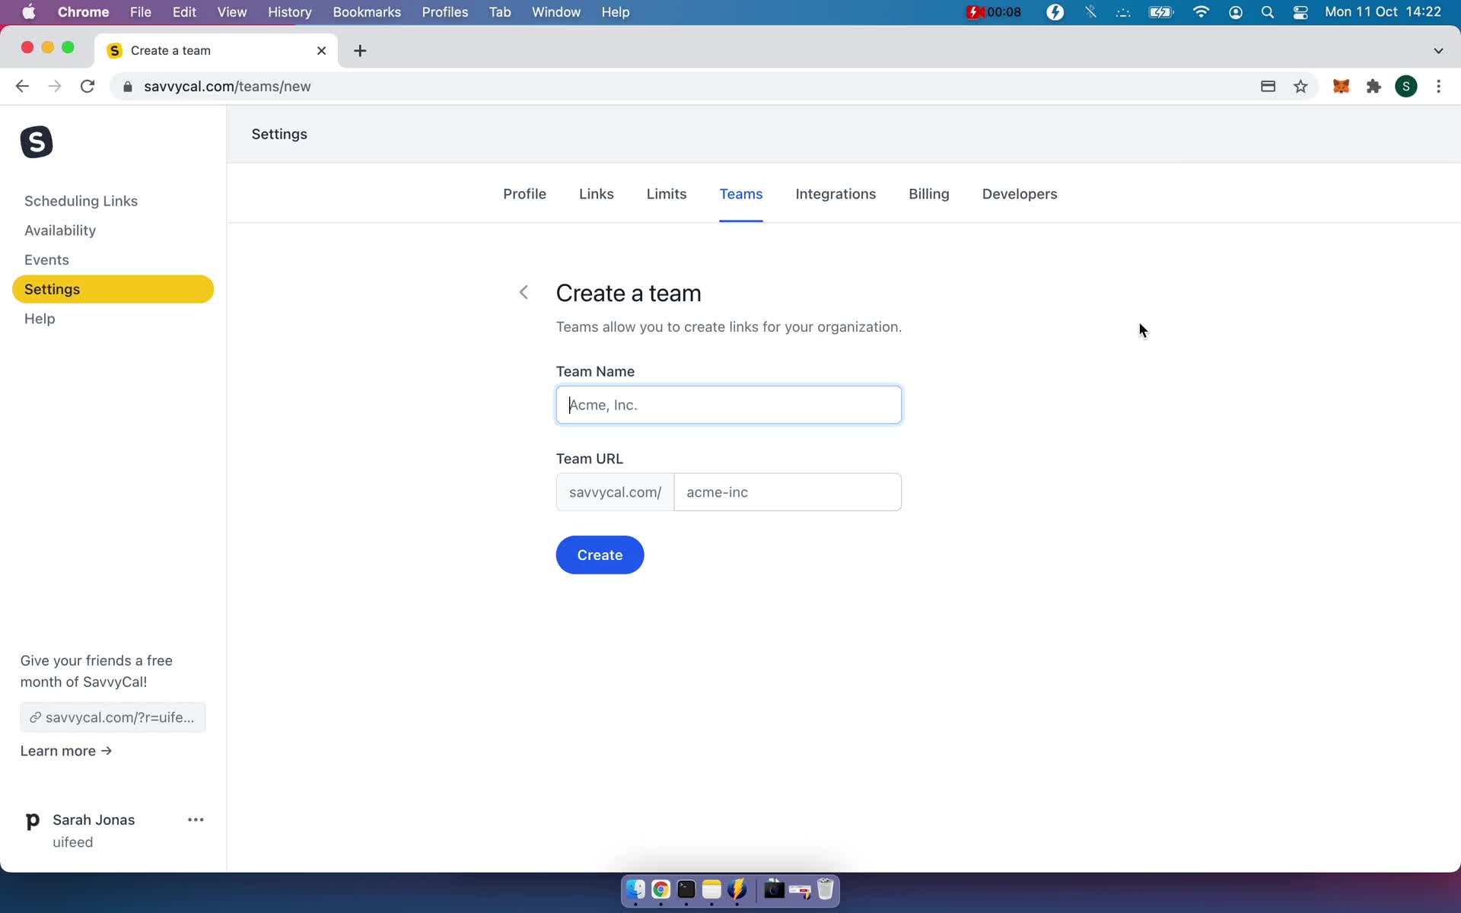The image size is (1461, 913).
Task: Click the Help menu in macOS menu bar
Action: click(616, 11)
